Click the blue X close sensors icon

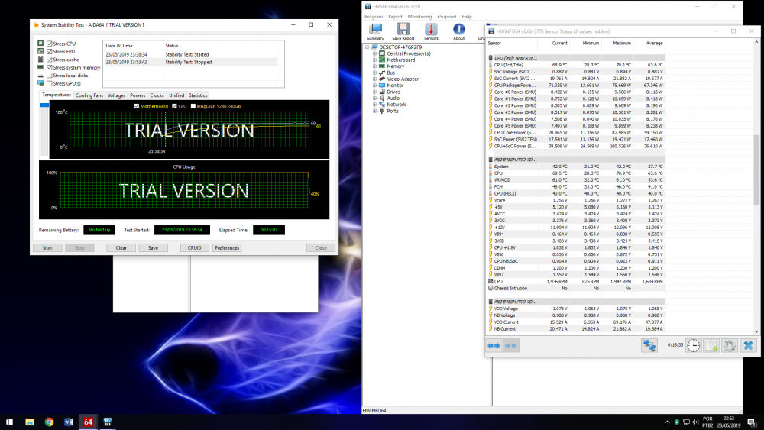point(748,346)
